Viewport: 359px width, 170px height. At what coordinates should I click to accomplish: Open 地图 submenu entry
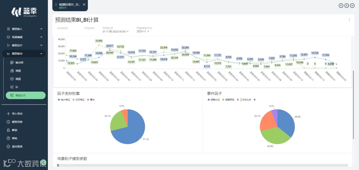point(26,71)
